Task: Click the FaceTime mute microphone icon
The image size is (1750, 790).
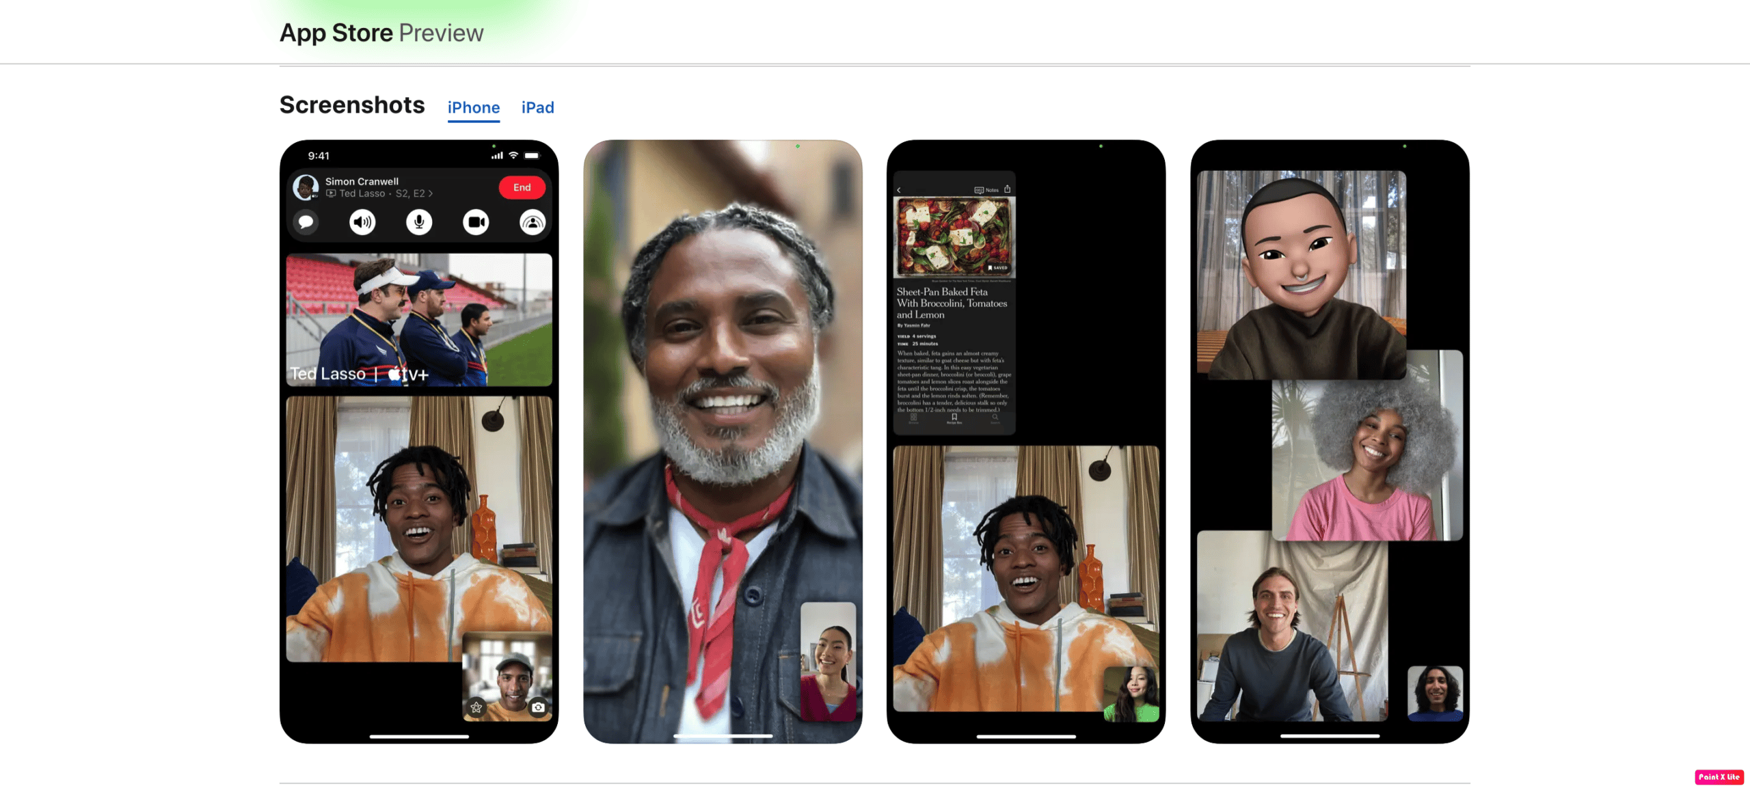Action: (x=418, y=222)
